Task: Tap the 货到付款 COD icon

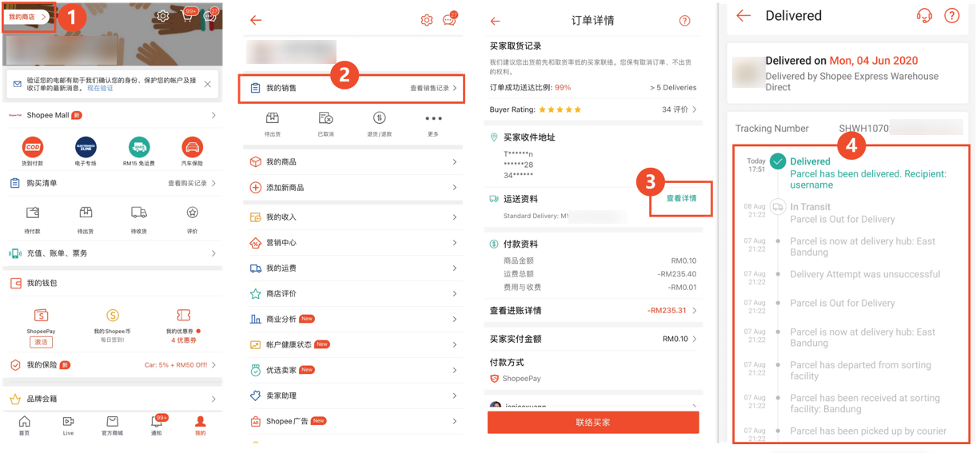Action: (33, 147)
